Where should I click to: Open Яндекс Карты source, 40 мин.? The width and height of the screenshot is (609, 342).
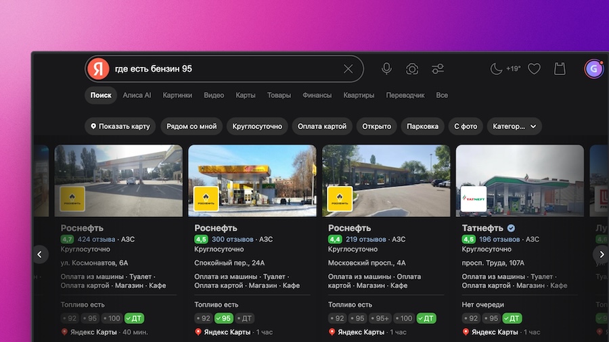105,333
